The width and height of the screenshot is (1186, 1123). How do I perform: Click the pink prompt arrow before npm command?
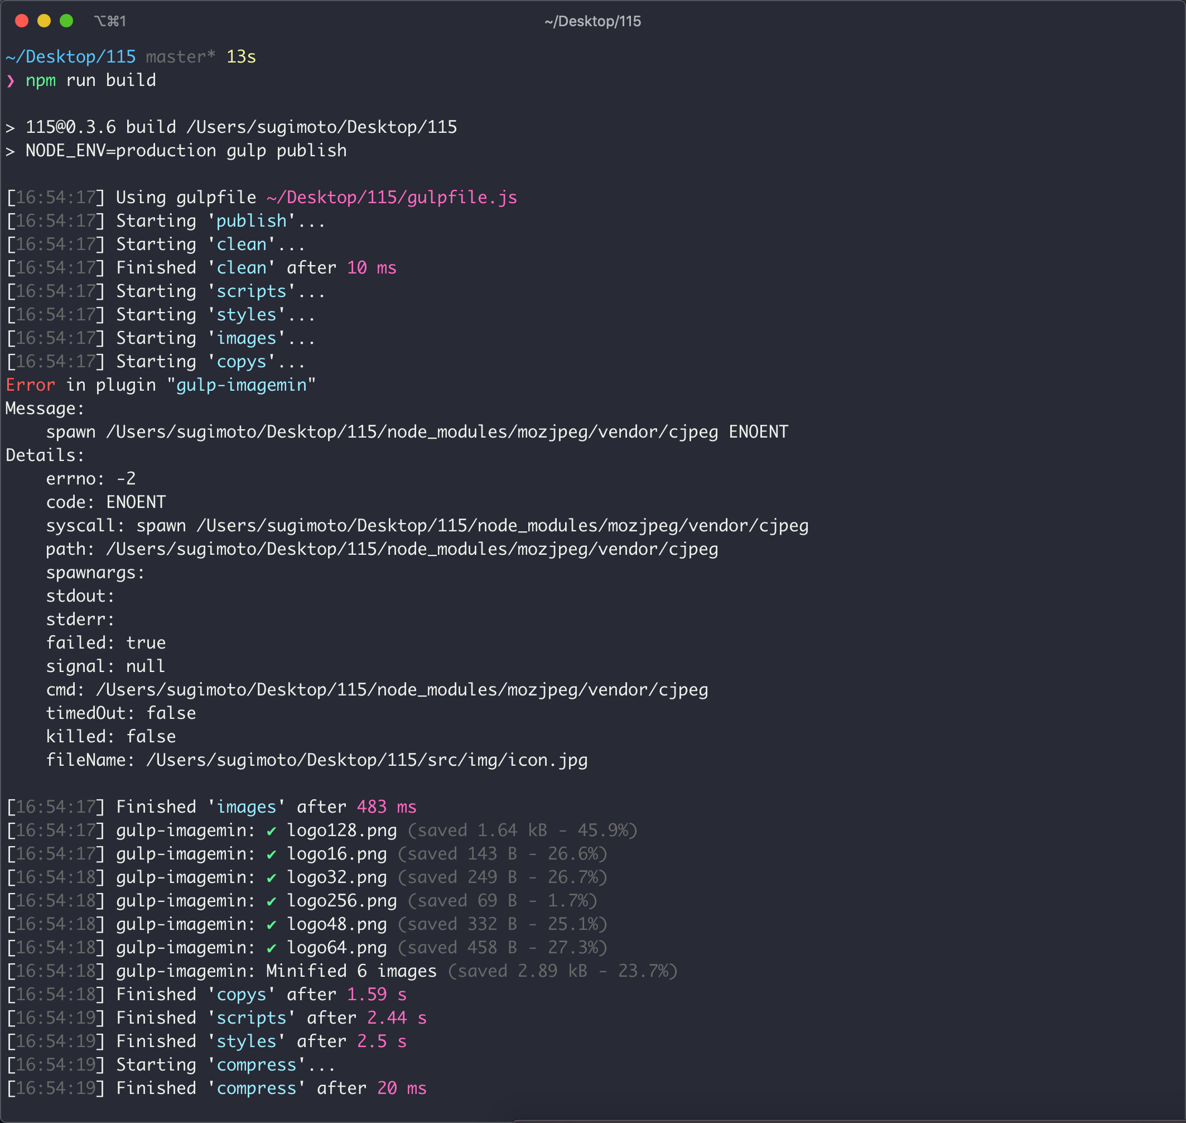[x=11, y=81]
